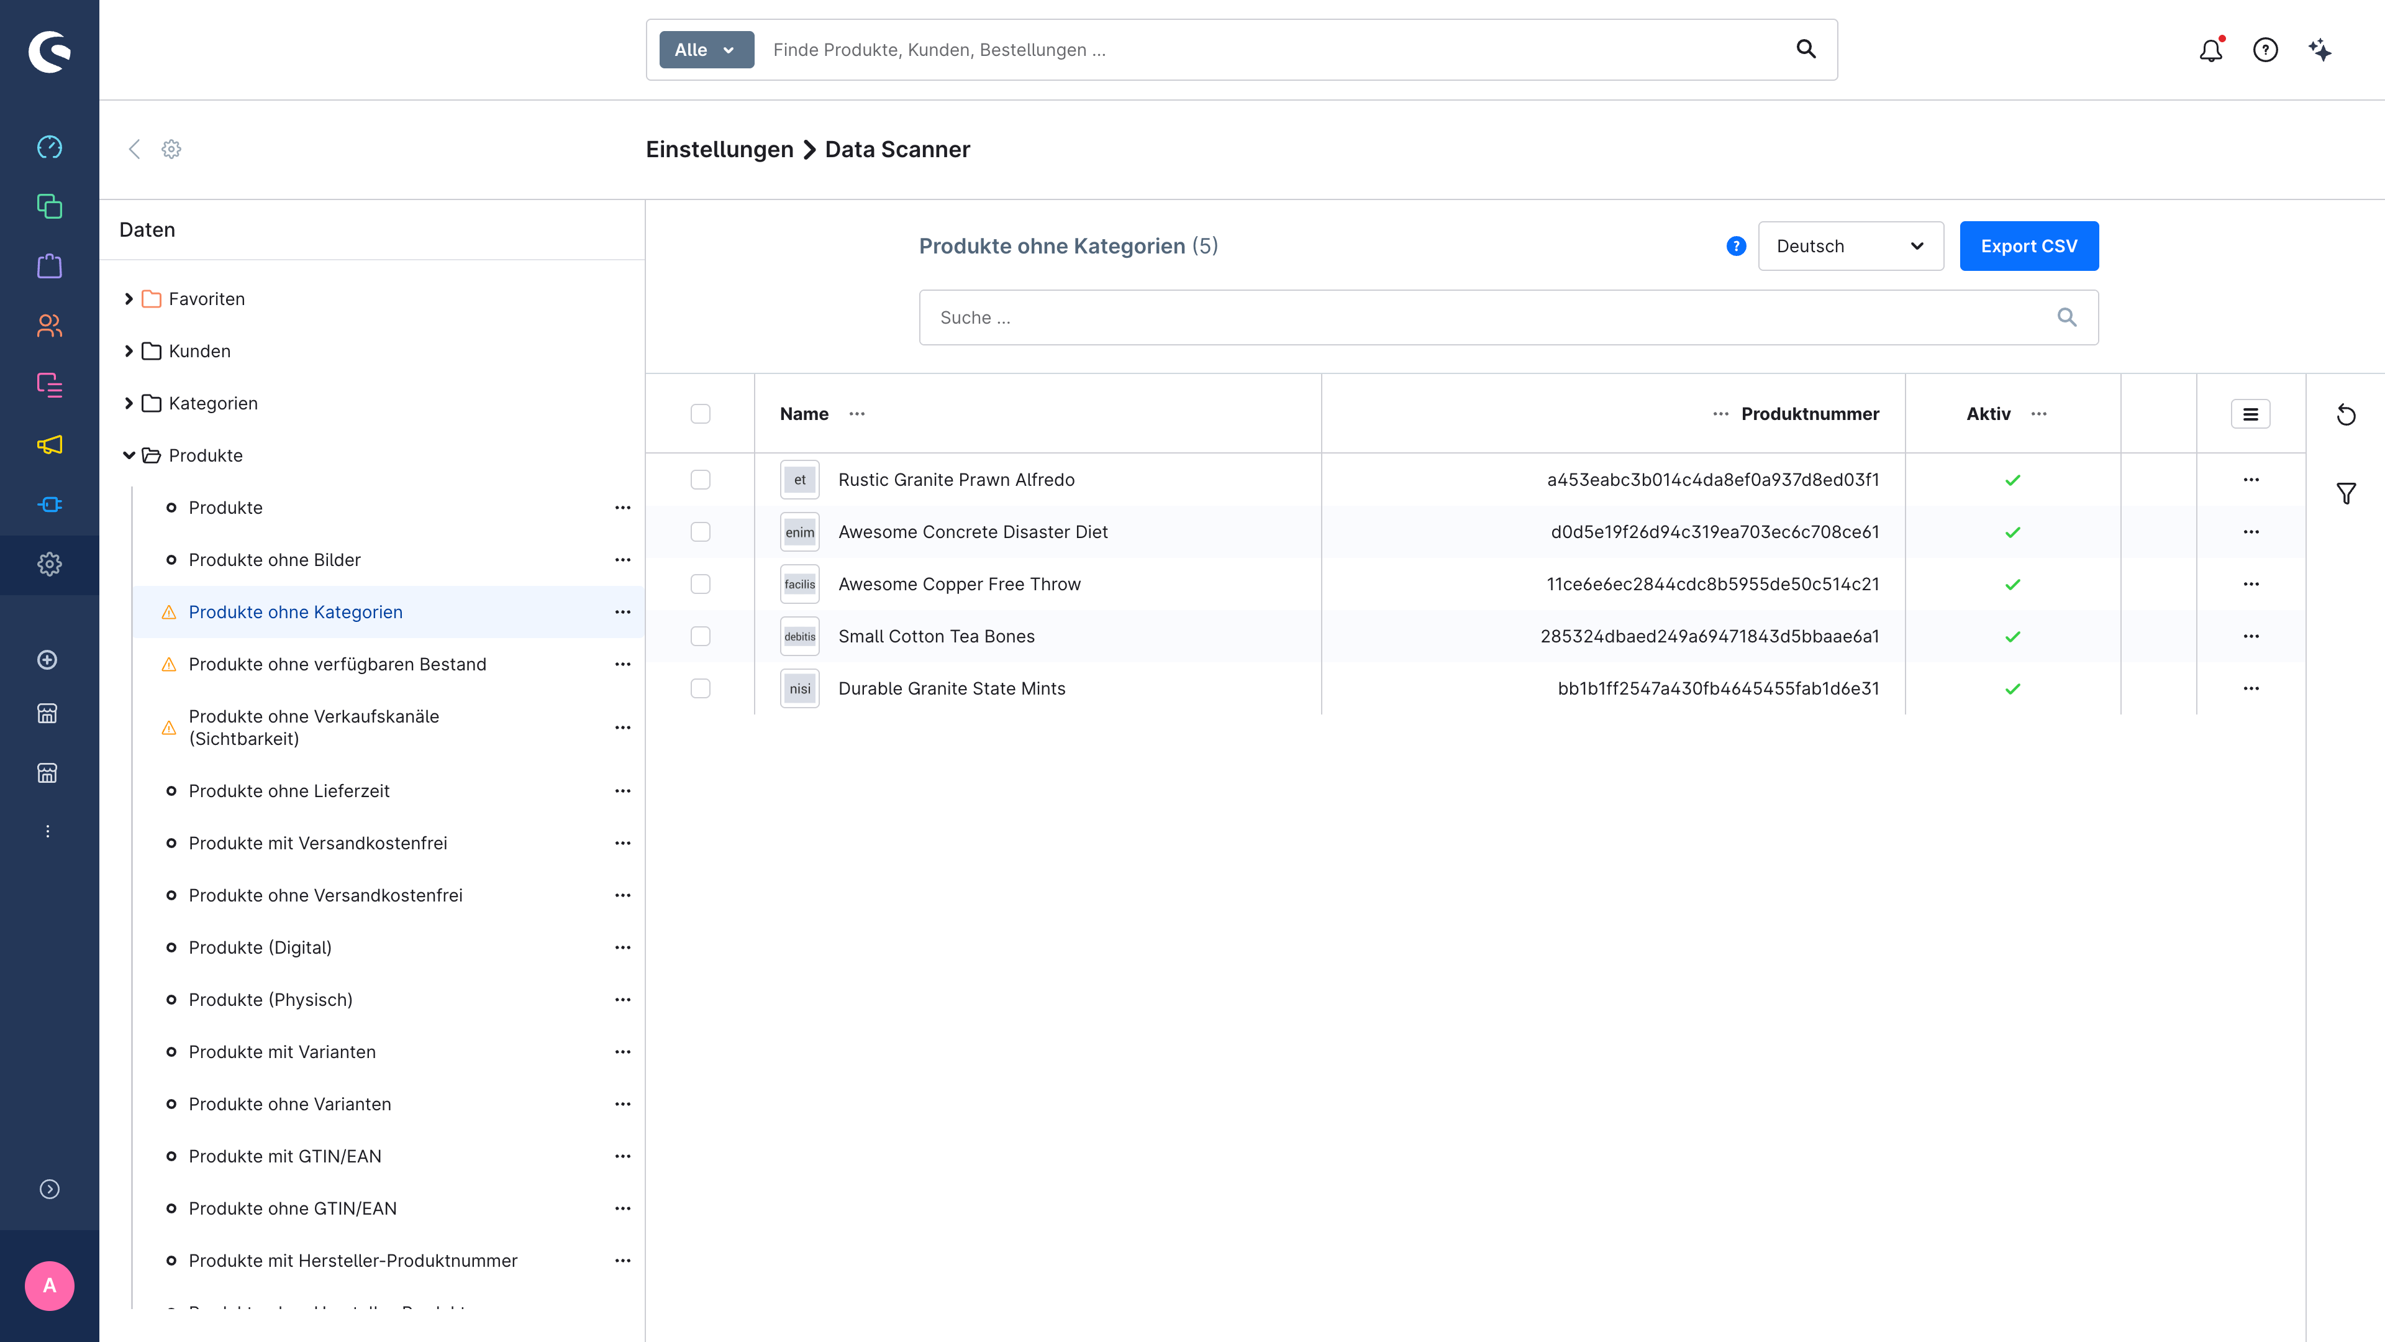This screenshot has width=2385, height=1342.
Task: Click product number bb1b1ff2547a430fb4645455fab1d6e31
Action: coord(1719,688)
